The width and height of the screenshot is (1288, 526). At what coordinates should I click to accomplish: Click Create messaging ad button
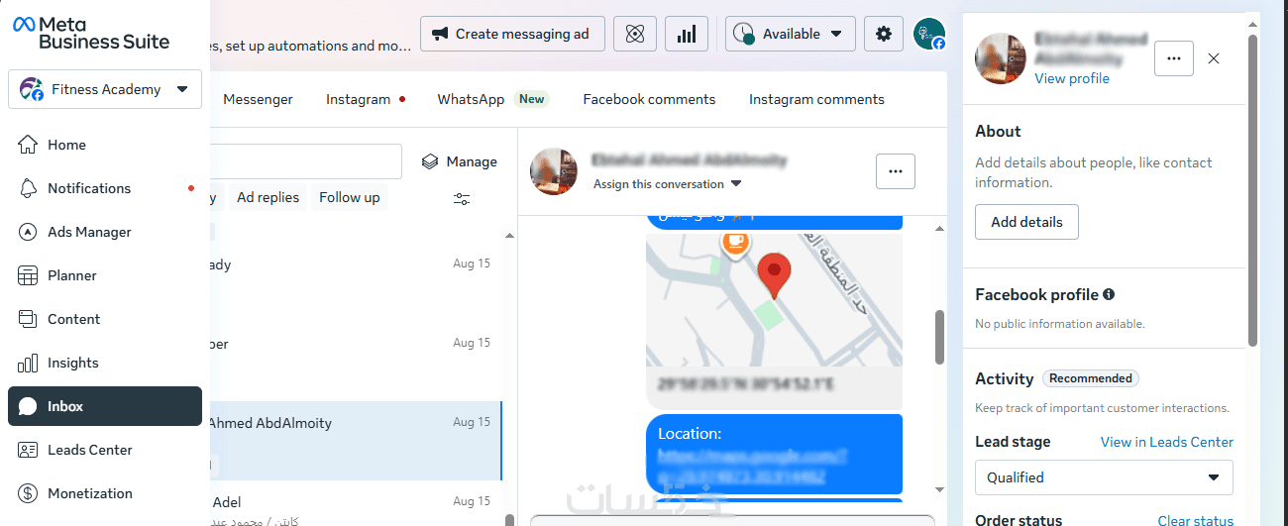512,34
